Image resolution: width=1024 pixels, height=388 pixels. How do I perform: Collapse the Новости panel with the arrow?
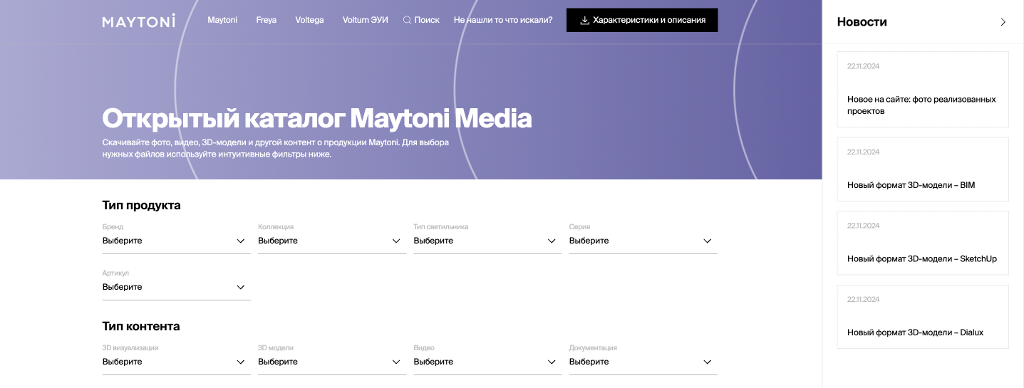(x=1003, y=22)
